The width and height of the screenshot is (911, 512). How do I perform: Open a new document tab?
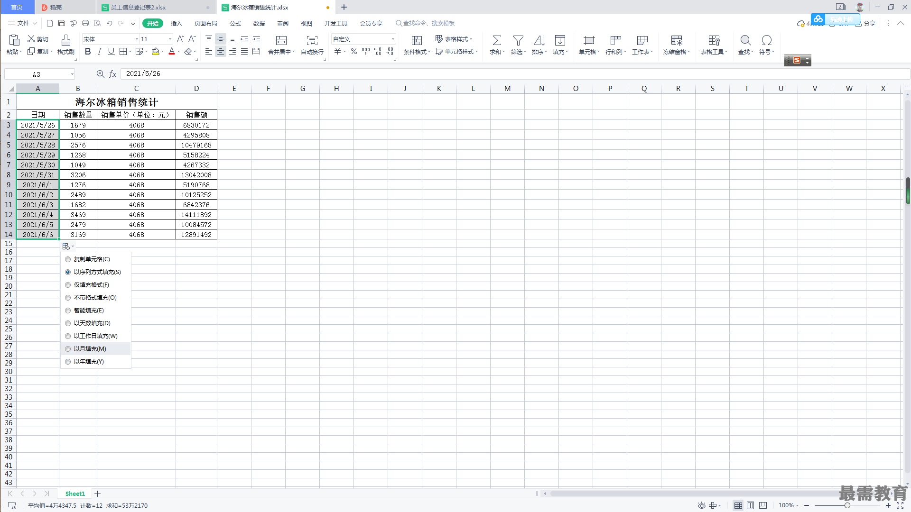(344, 7)
